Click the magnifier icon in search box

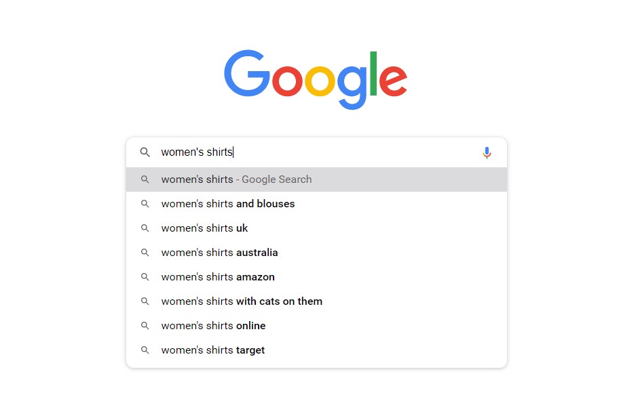tap(145, 152)
